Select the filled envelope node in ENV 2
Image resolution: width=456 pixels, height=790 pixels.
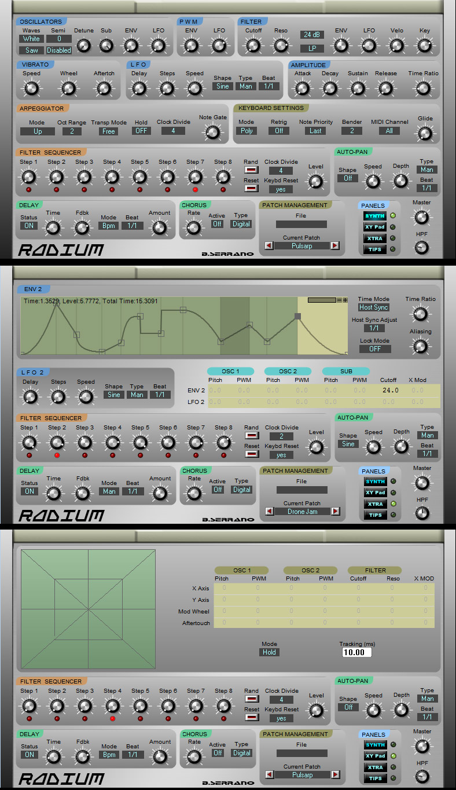297,316
